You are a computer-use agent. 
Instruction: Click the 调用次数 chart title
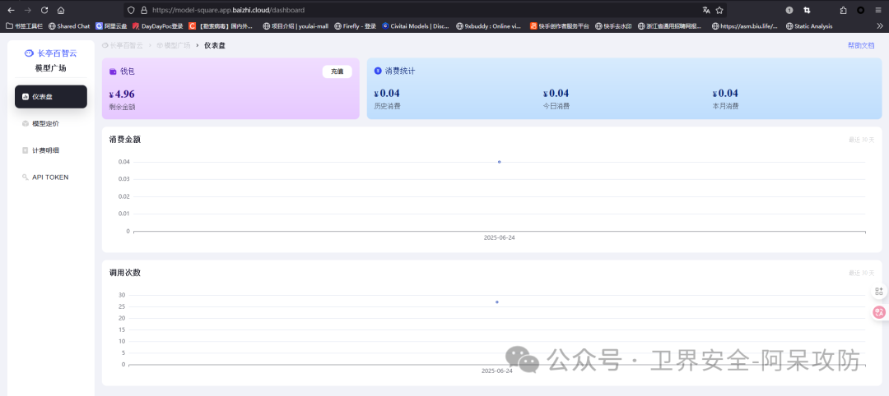125,273
